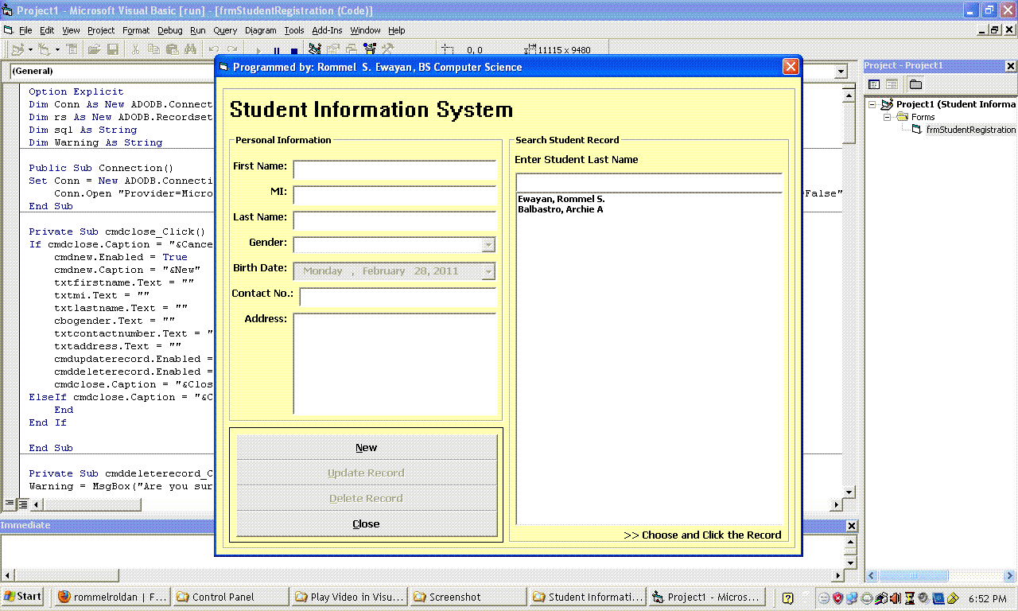Click the Last Name text field

395,220
